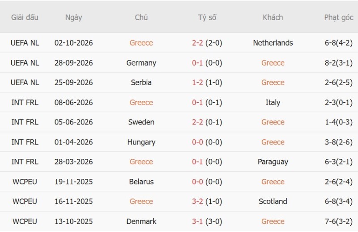The height and width of the screenshot is (232, 358).
Task: Open the Denmark team link
Action: tap(141, 221)
